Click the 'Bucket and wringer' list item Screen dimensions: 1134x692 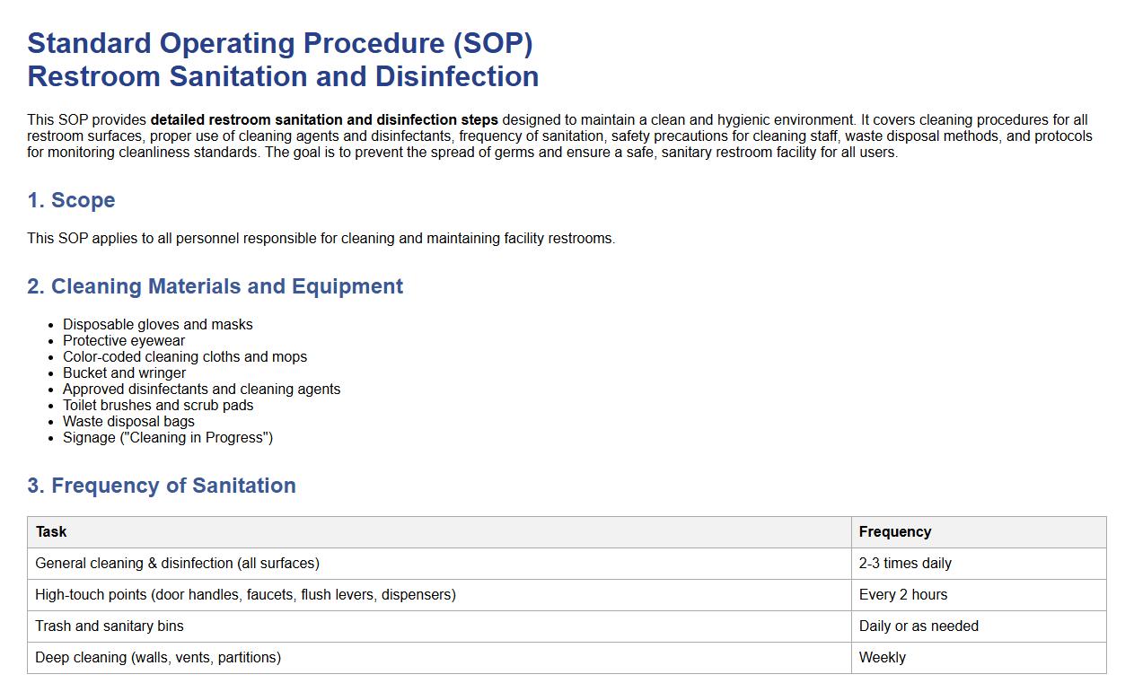(x=124, y=372)
